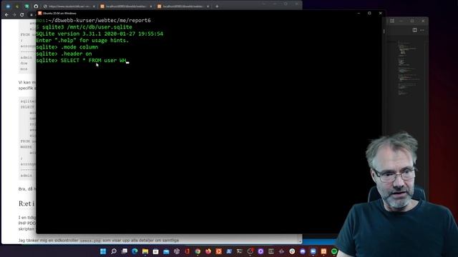Open Task View from the taskbar

[124, 251]
